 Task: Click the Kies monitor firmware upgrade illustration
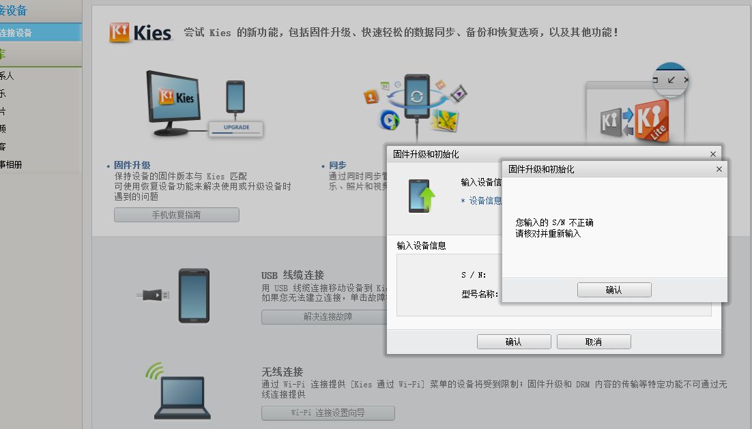(175, 103)
